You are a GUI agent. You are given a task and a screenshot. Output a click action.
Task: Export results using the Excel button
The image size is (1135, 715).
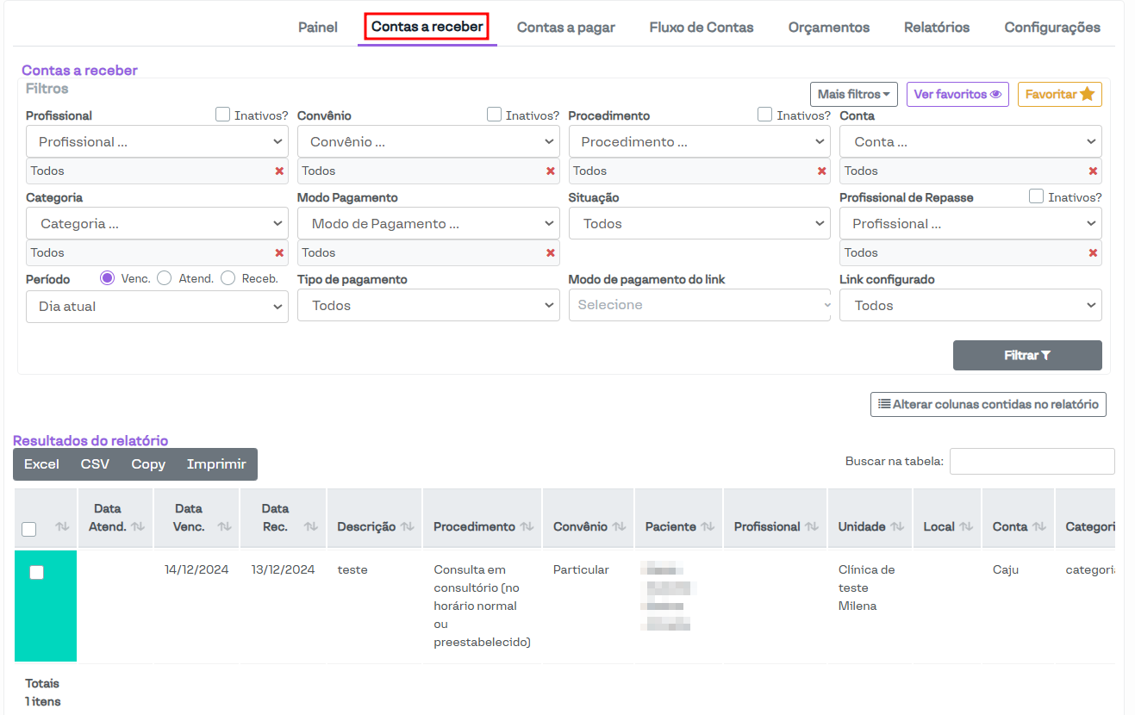[41, 464]
